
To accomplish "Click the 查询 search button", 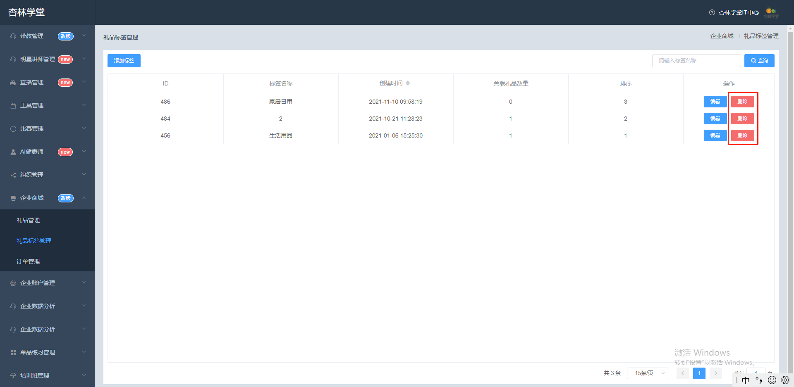I will [759, 61].
